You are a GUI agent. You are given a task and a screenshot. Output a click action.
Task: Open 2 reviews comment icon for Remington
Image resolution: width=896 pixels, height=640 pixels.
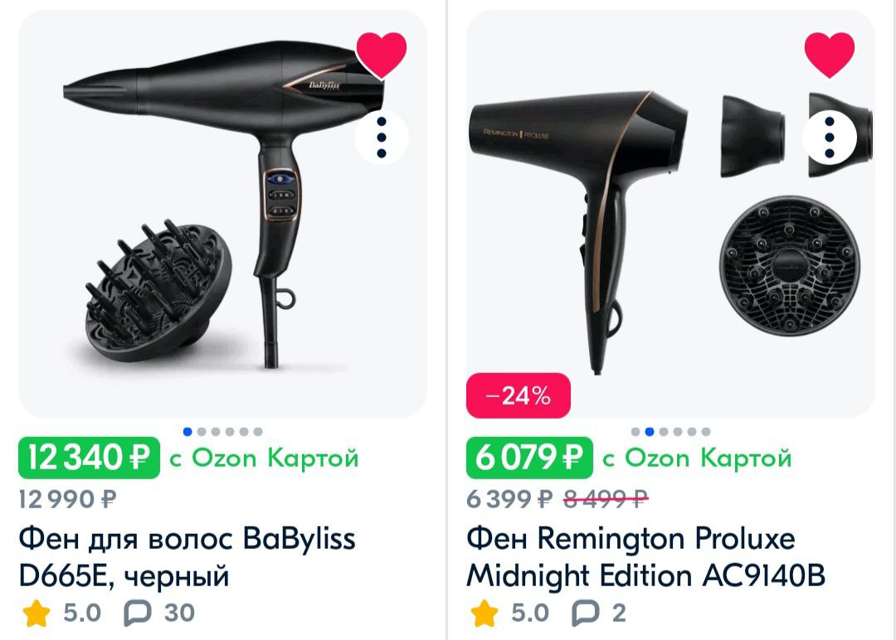[x=585, y=613]
